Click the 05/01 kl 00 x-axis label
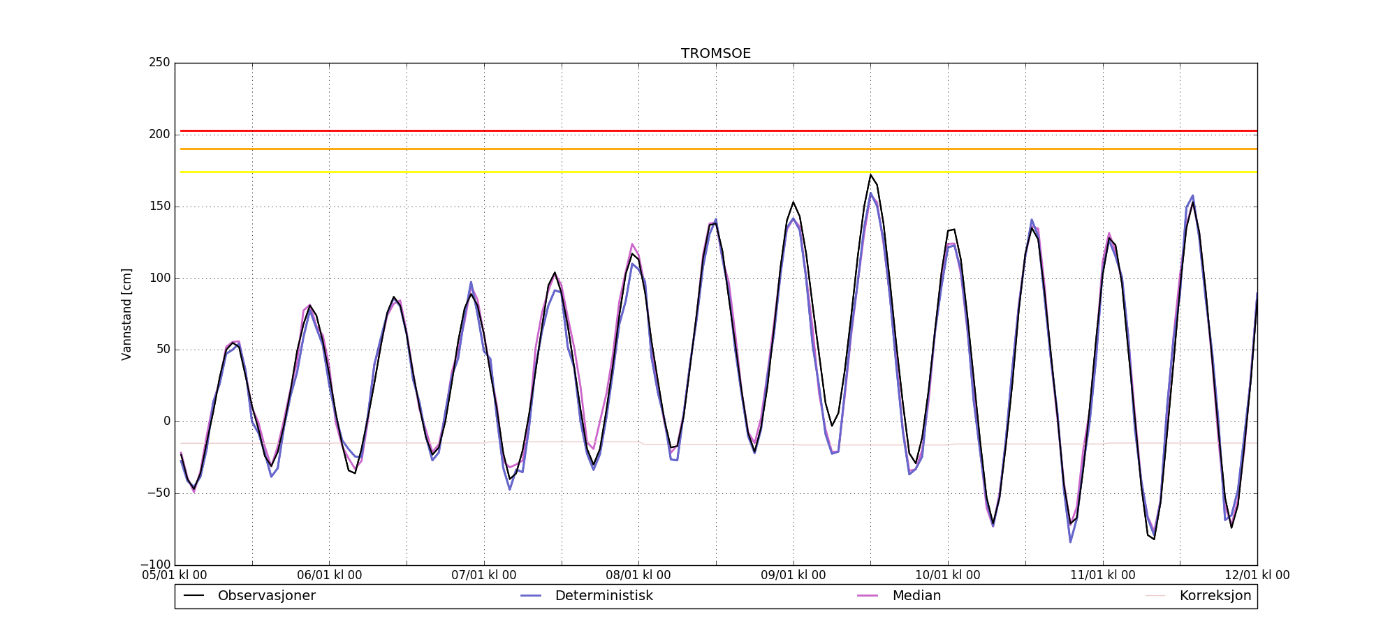Viewport: 1397px width, 628px height. (x=175, y=576)
